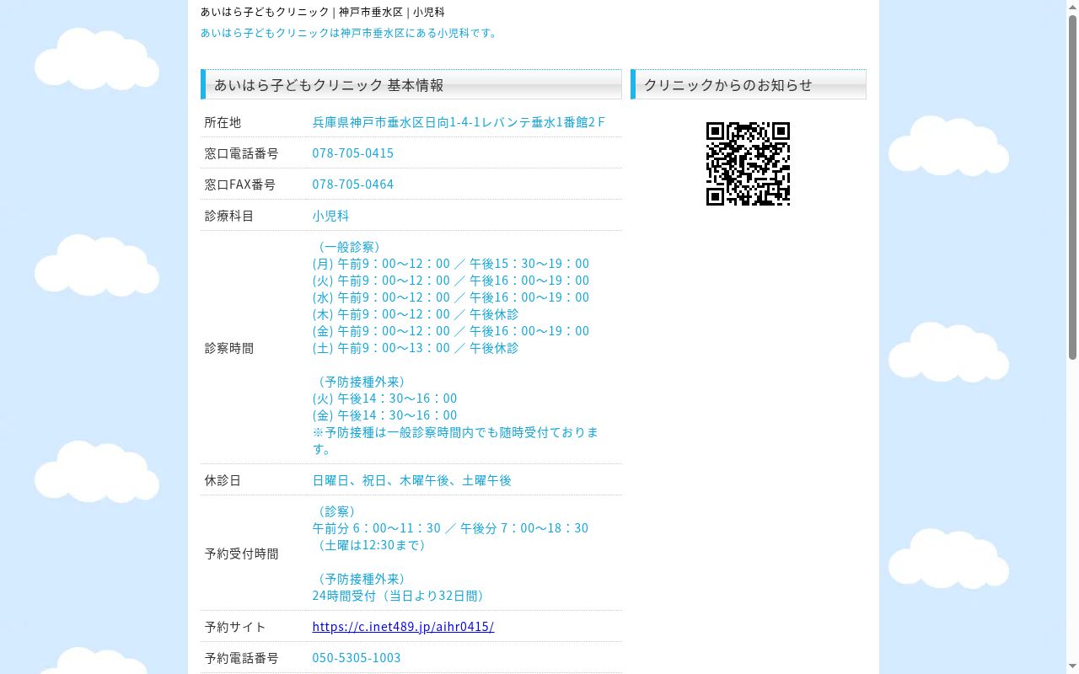Screen dimensions: 1079x674
Task: Click the header 'クリニックからのお知らせ'
Action: tap(749, 84)
